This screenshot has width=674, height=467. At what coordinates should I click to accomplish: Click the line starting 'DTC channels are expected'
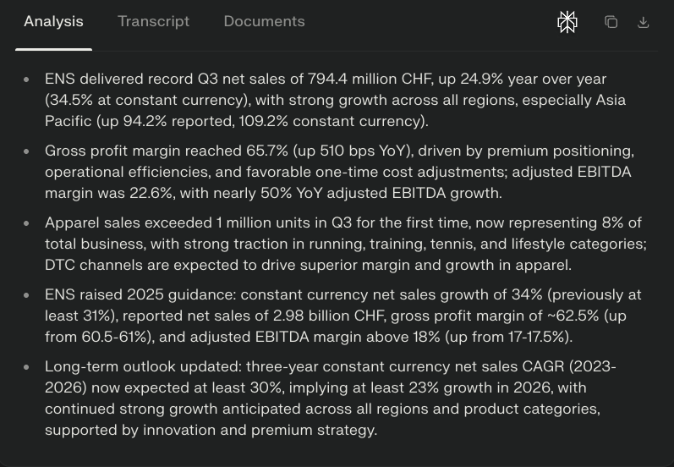click(308, 265)
